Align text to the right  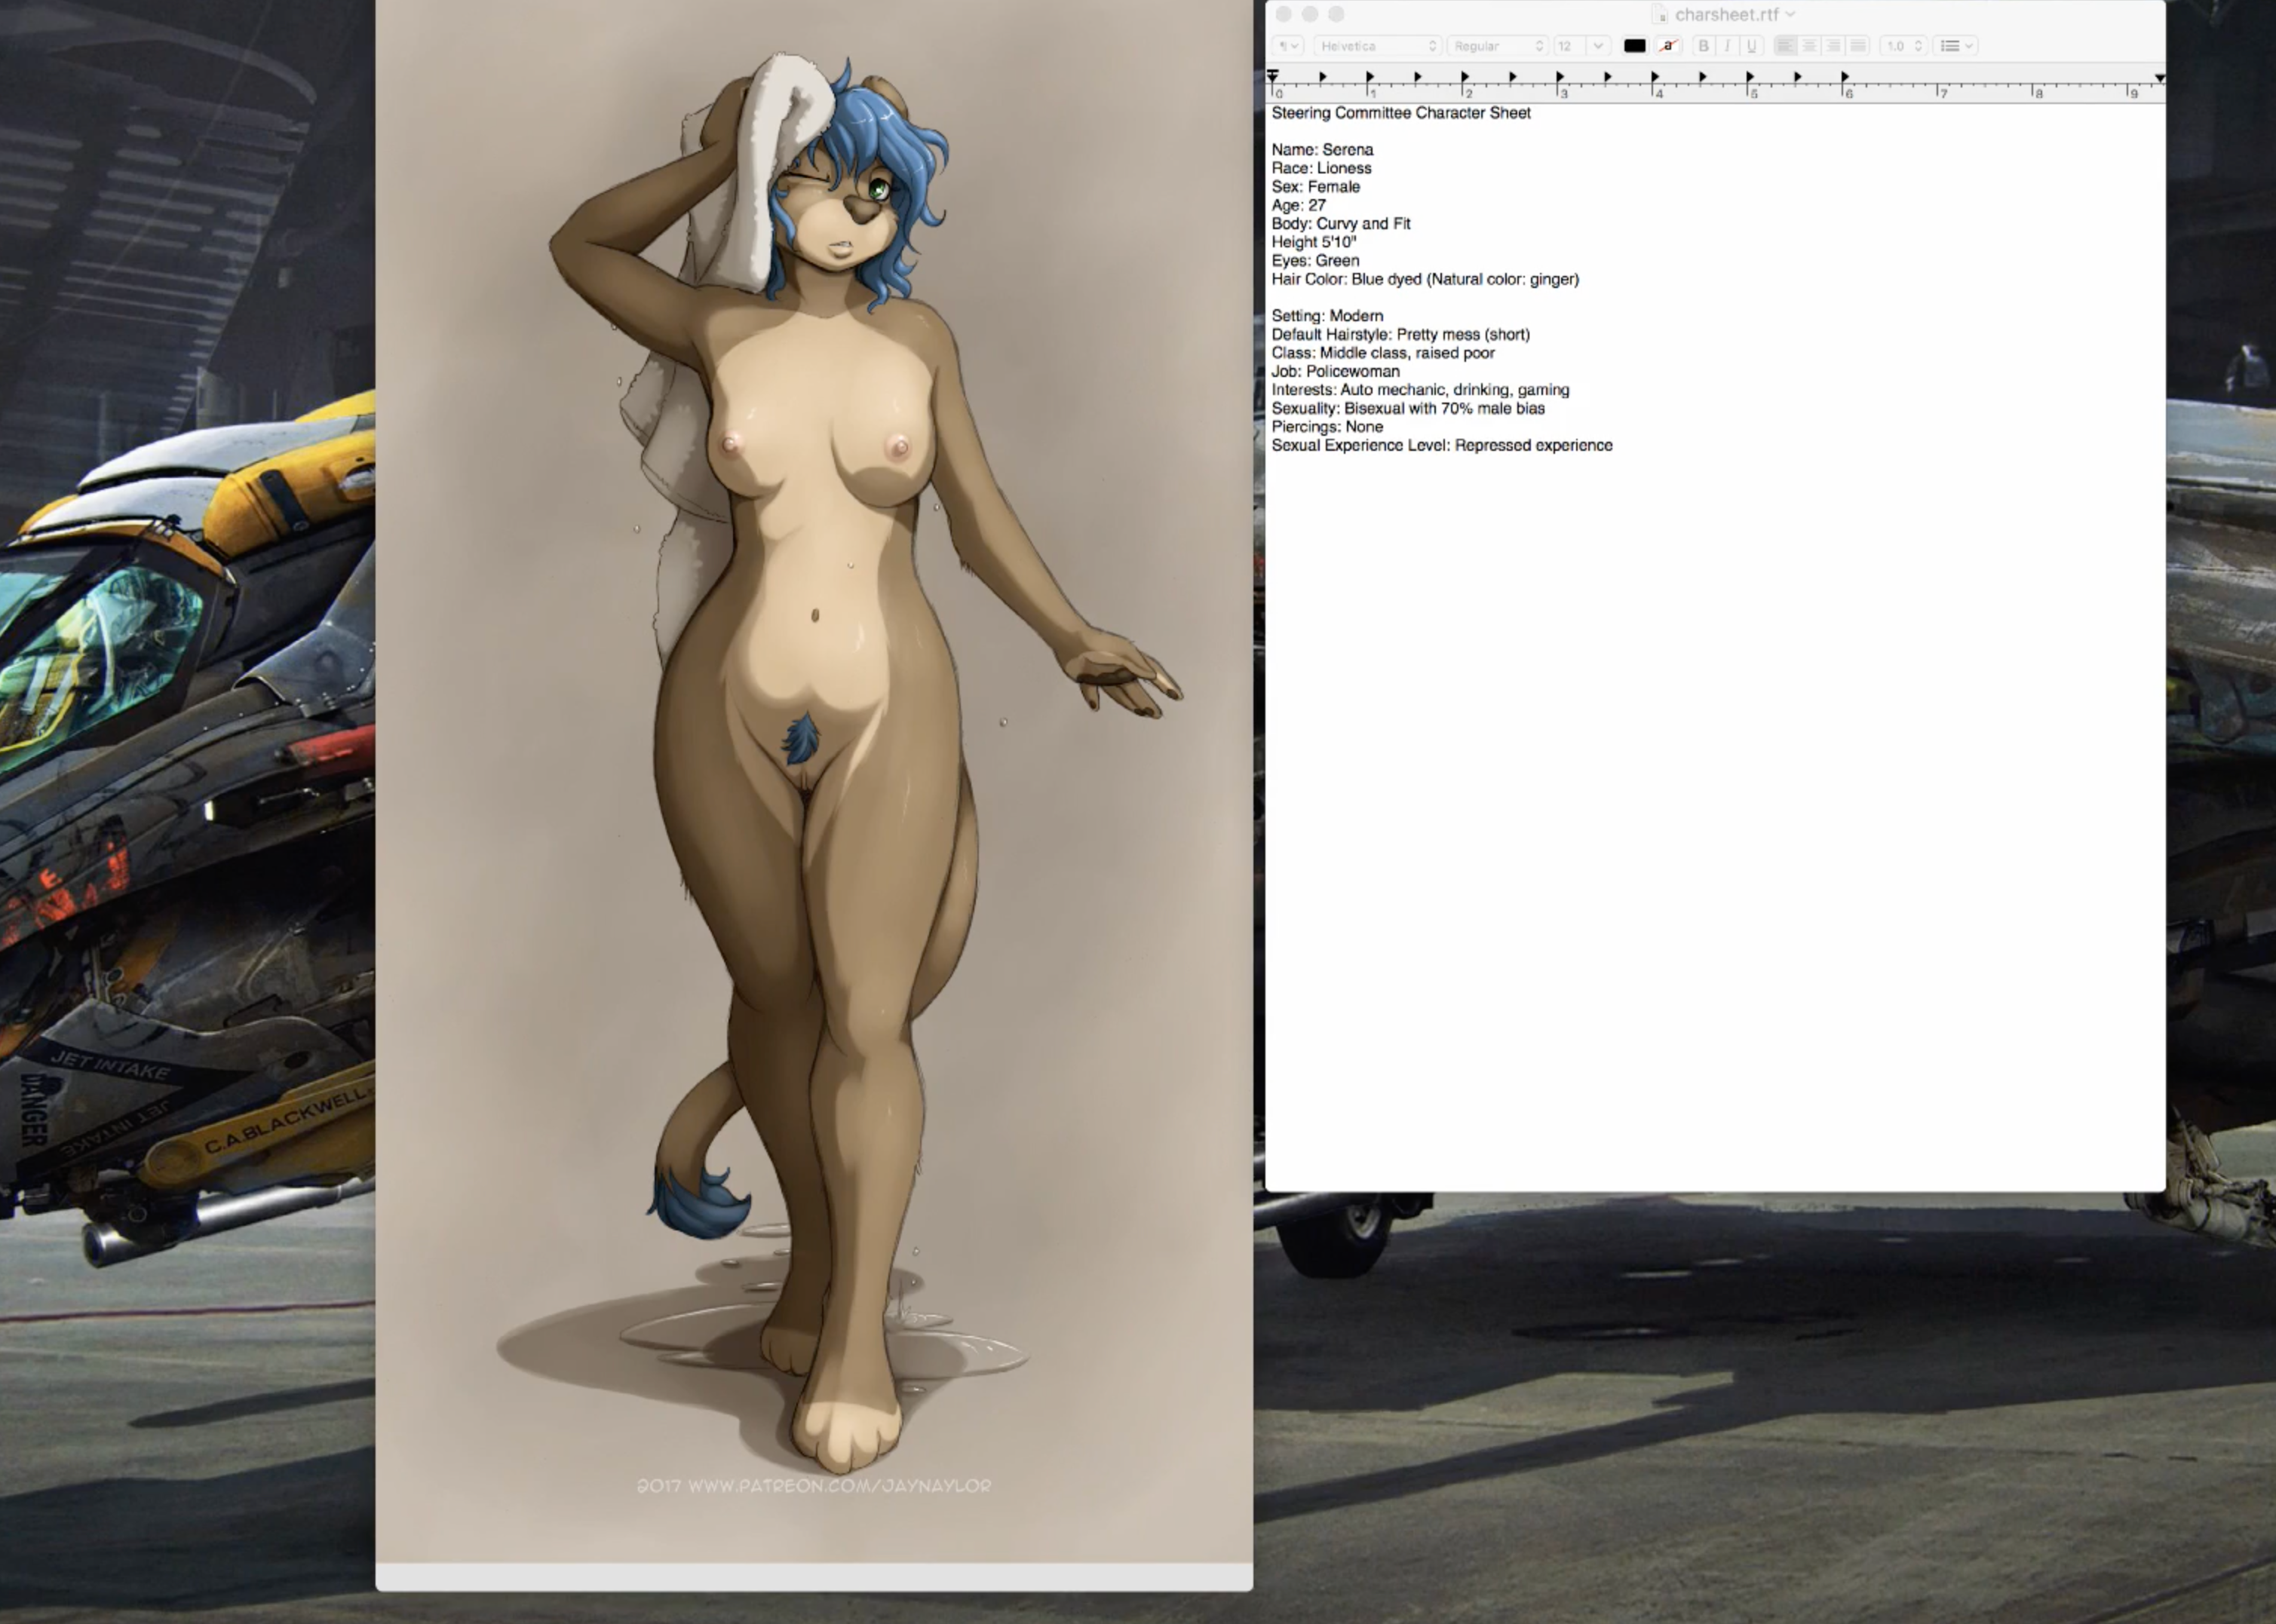coord(1833,46)
